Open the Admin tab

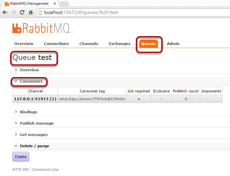[x=173, y=44]
